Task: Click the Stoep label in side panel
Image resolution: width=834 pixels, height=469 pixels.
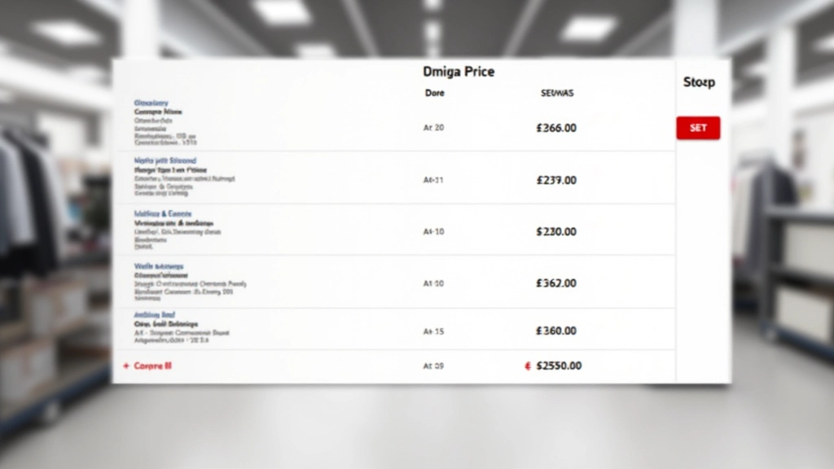Action: click(x=699, y=82)
